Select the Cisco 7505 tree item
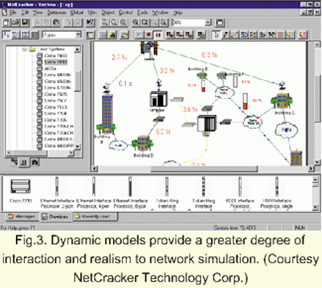 click(x=56, y=94)
